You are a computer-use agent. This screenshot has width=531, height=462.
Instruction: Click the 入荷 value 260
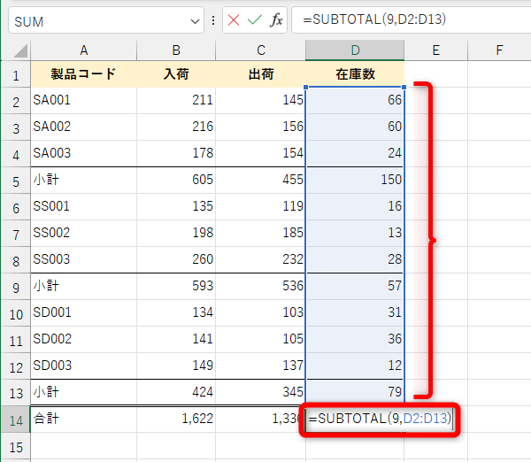pos(176,260)
